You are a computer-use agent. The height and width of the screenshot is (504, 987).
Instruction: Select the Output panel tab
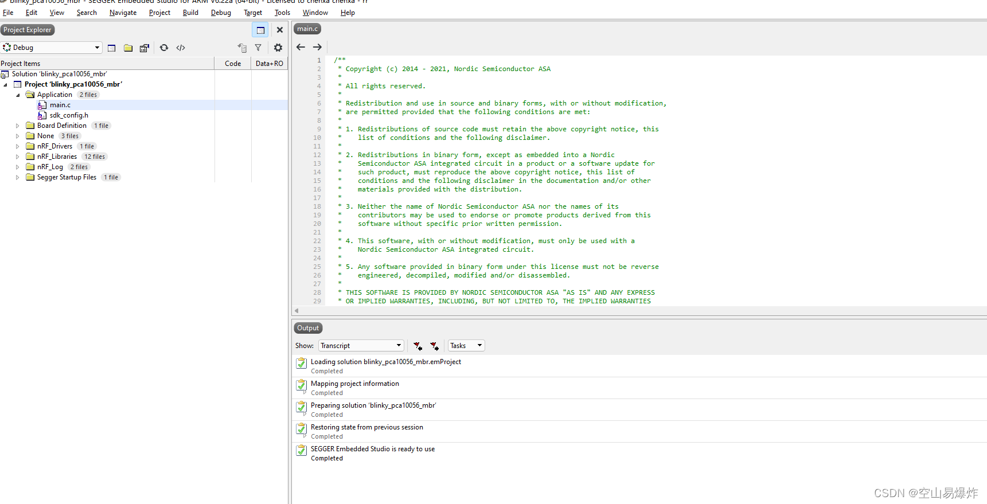point(308,328)
